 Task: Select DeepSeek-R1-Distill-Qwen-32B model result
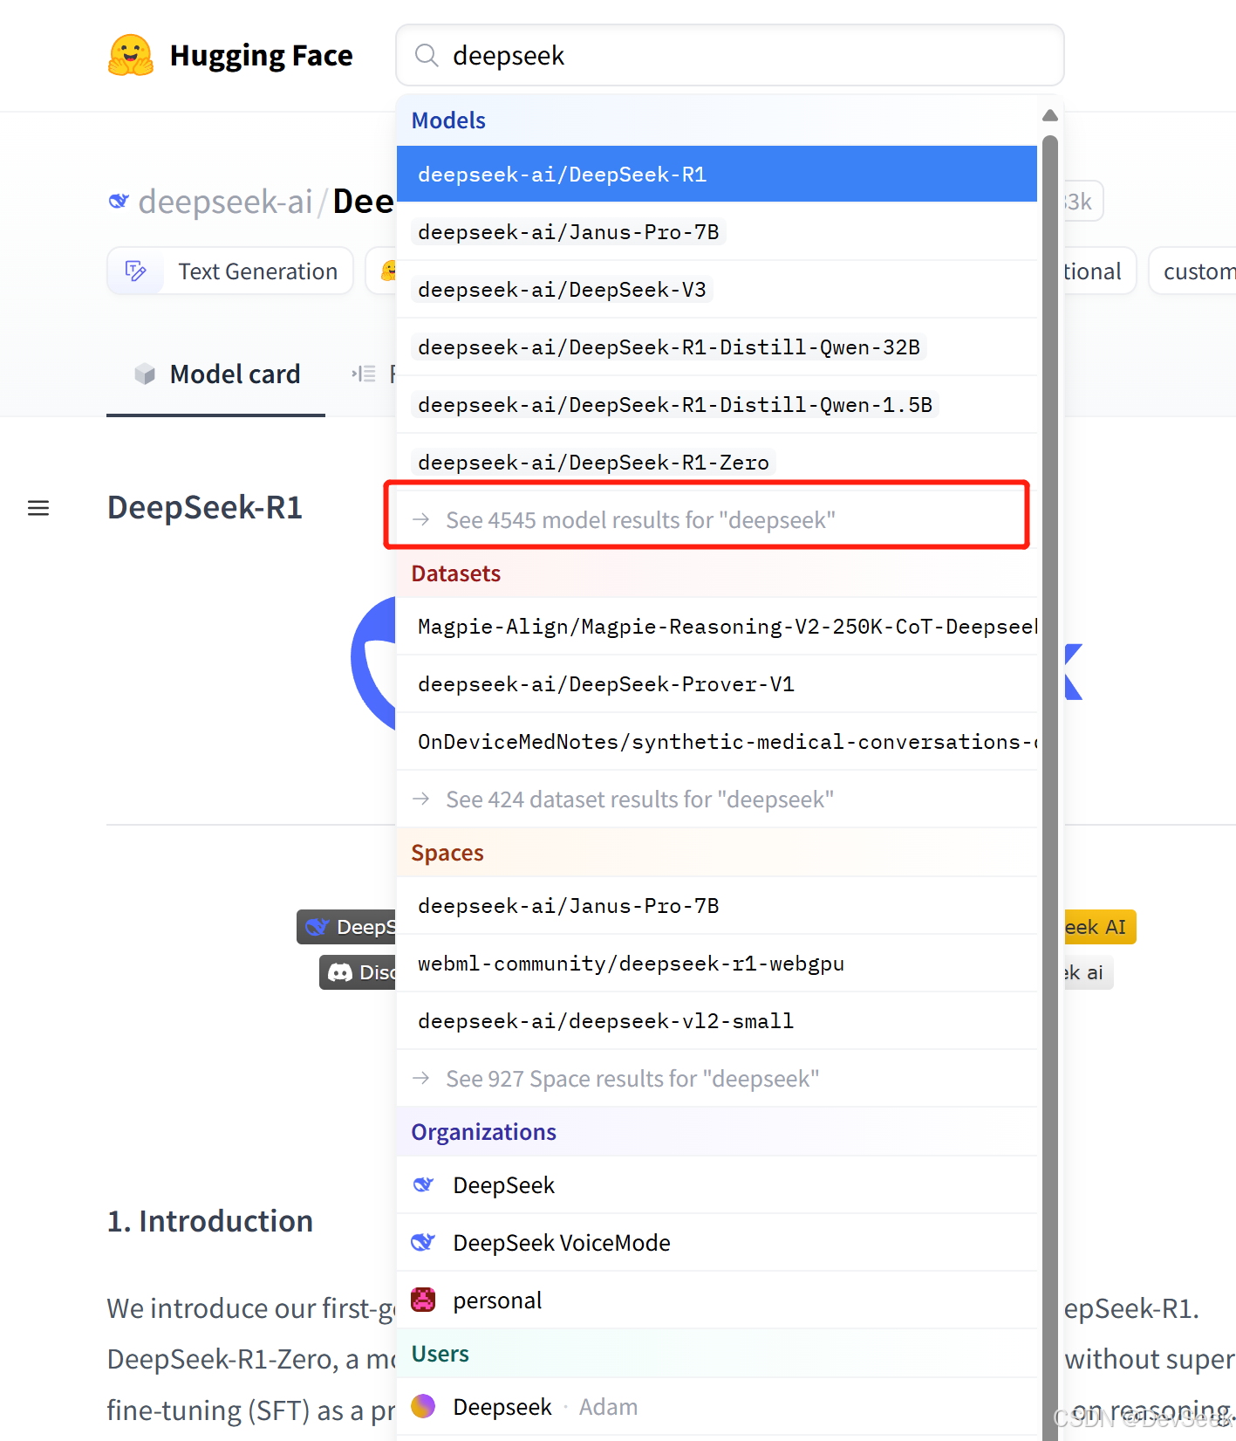(x=717, y=347)
